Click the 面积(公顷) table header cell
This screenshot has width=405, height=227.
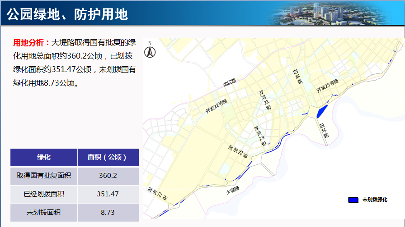coord(108,157)
